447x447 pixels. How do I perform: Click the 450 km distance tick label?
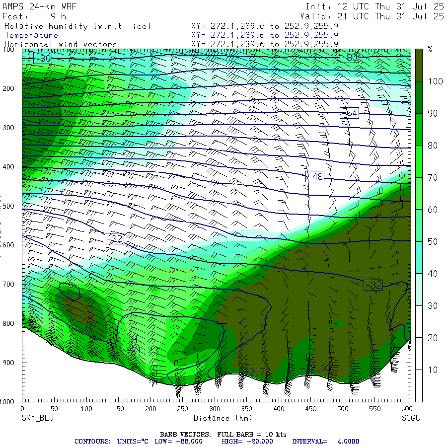pyautogui.click(x=311, y=409)
